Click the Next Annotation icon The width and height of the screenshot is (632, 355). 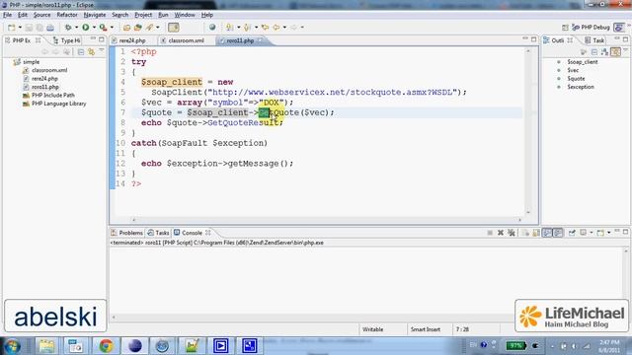[229, 28]
